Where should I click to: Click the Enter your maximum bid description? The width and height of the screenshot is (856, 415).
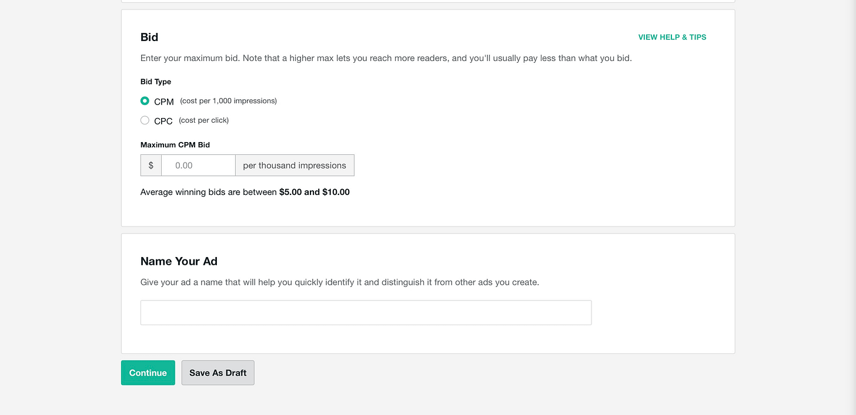pyautogui.click(x=386, y=58)
